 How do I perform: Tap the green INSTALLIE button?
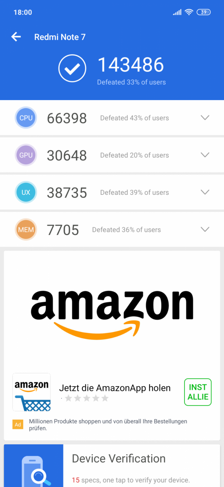click(x=198, y=392)
